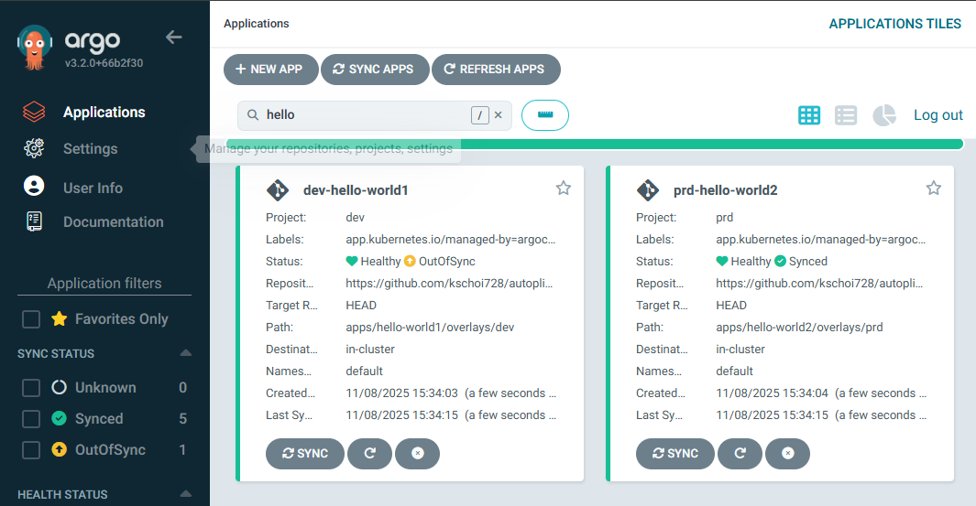Click the search magnifier icon

(253, 115)
